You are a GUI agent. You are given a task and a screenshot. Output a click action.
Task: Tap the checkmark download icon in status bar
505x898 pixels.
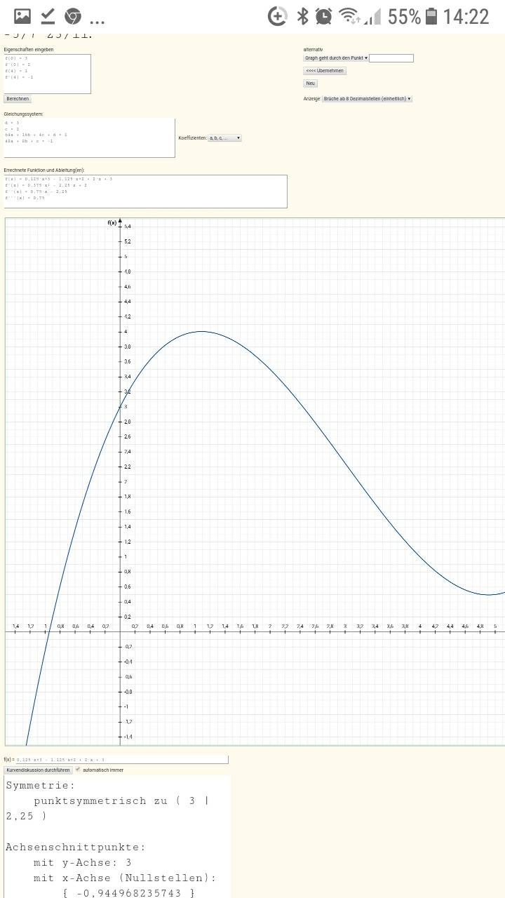click(48, 16)
